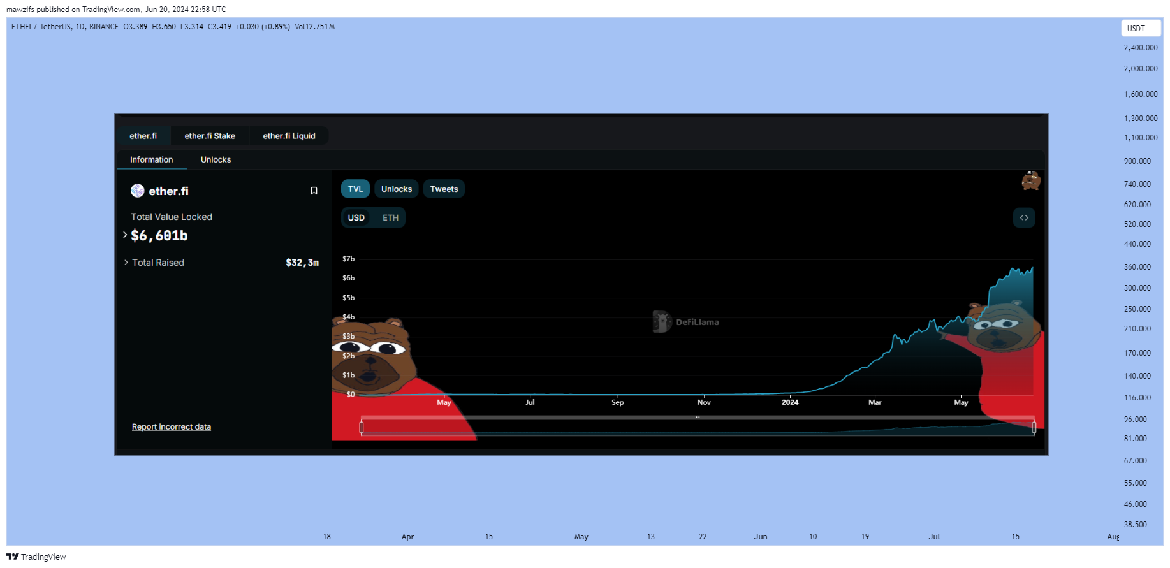This screenshot has height=568, width=1170.
Task: Open the embed chart code icon
Action: pos(1024,218)
